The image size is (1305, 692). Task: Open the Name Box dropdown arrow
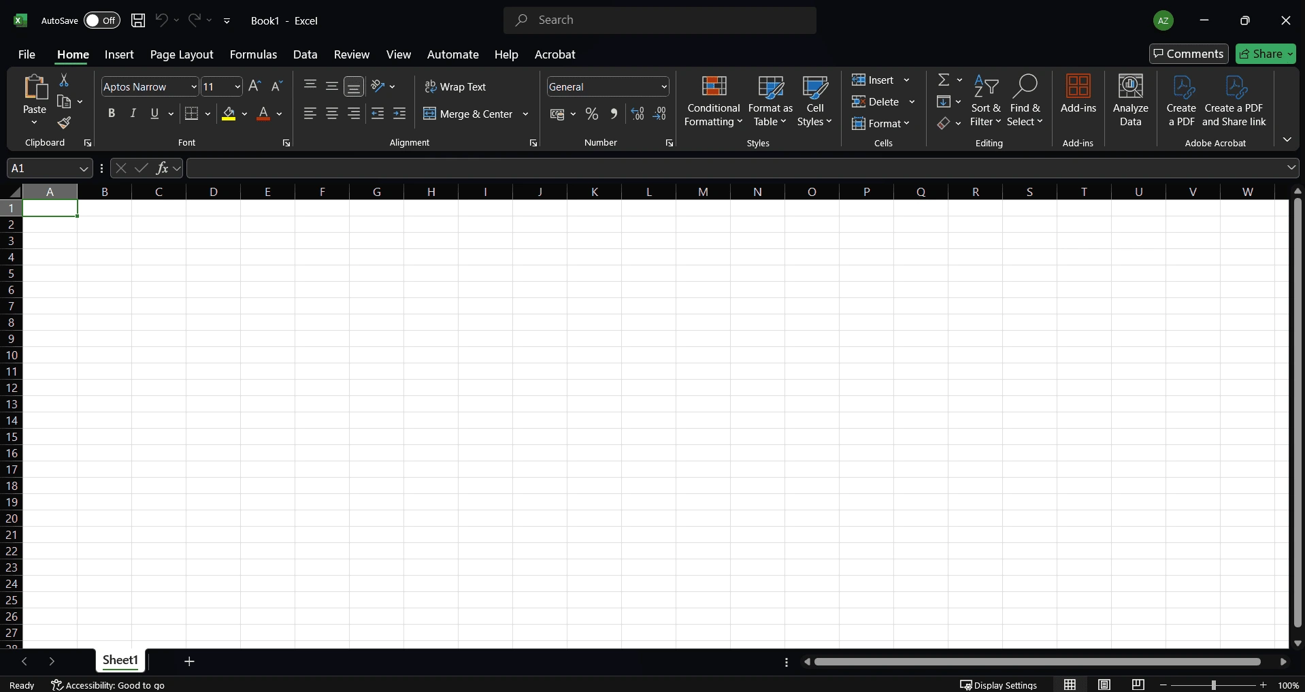pyautogui.click(x=84, y=169)
